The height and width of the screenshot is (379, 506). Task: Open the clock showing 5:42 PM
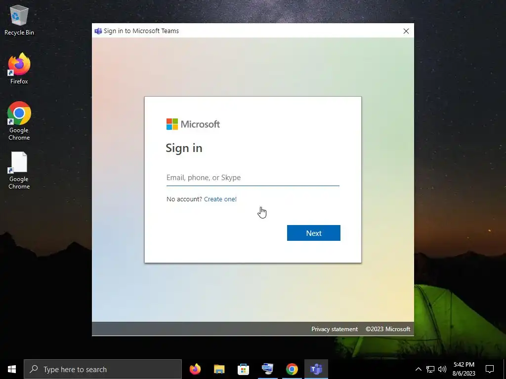(x=464, y=369)
